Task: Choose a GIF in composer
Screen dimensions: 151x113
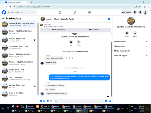Action: pyautogui.click(x=51, y=101)
